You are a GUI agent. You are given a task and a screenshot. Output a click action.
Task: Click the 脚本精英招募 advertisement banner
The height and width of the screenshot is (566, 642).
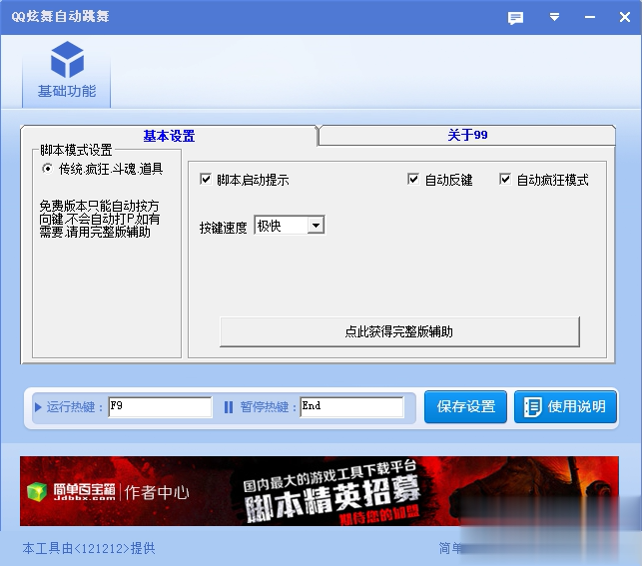pyautogui.click(x=320, y=491)
